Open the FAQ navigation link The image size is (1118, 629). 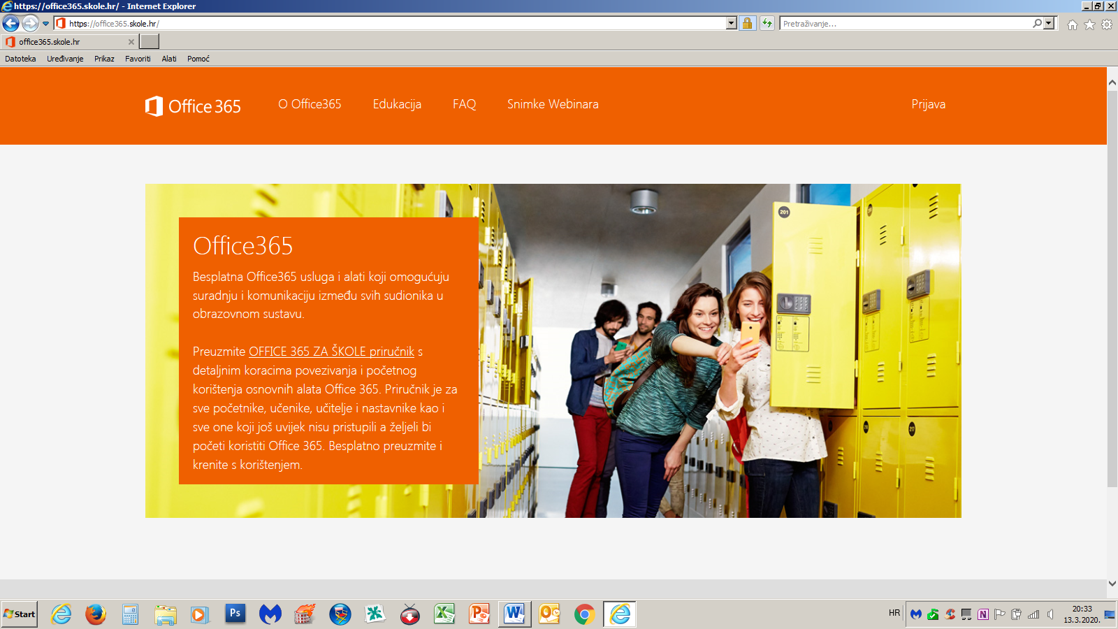tap(464, 104)
